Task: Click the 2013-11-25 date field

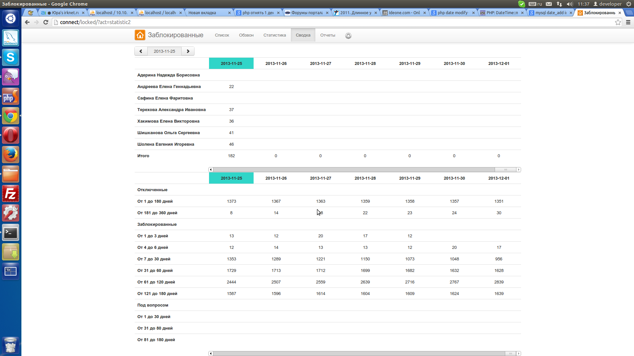Action: 164,51
